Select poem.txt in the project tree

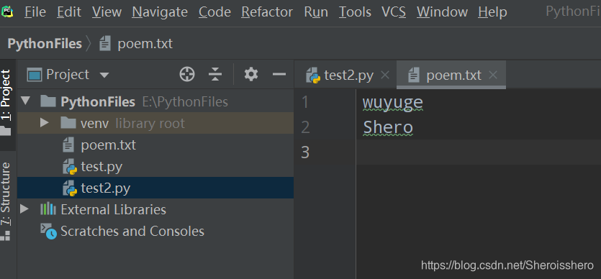coord(155,145)
